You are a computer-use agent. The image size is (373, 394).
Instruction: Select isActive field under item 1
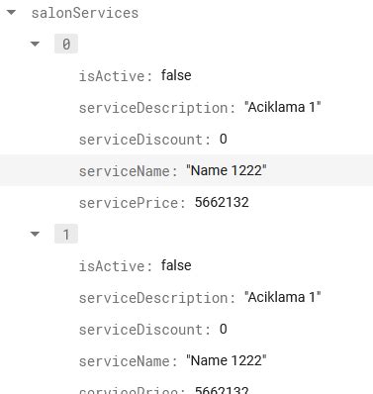click(116, 266)
